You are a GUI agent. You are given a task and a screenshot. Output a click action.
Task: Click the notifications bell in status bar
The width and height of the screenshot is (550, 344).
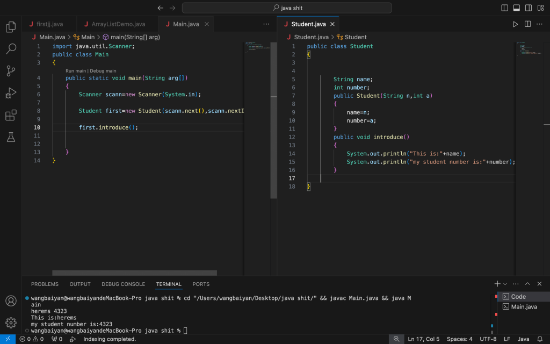(x=540, y=339)
